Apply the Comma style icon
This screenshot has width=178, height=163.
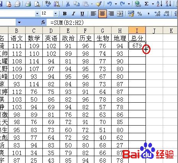click(x=149, y=14)
